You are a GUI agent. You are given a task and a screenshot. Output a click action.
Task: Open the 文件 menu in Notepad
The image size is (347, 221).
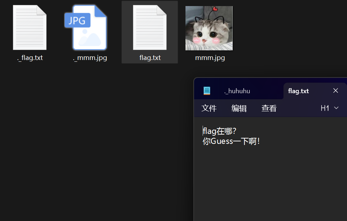[209, 108]
